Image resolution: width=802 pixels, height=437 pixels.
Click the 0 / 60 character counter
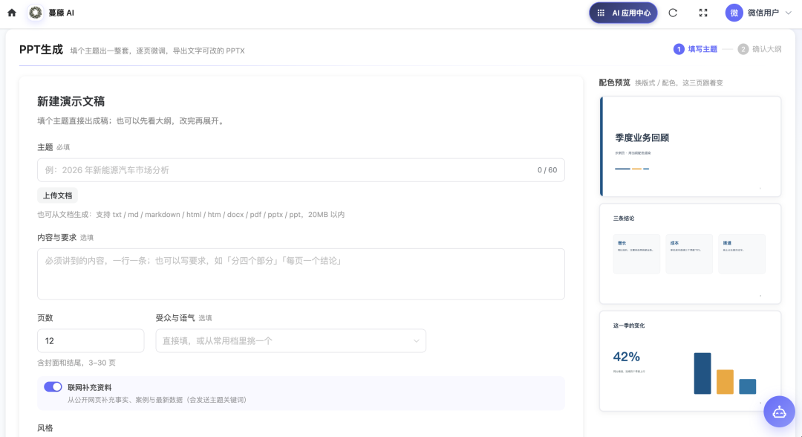tap(547, 170)
